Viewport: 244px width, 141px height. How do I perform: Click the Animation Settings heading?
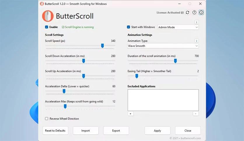point(140,35)
